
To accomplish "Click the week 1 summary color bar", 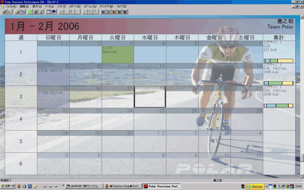I will pyautogui.click(x=278, y=61).
